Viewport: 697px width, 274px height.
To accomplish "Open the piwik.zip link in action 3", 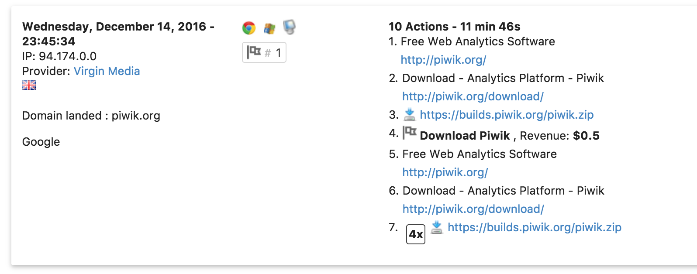I will pyautogui.click(x=507, y=115).
